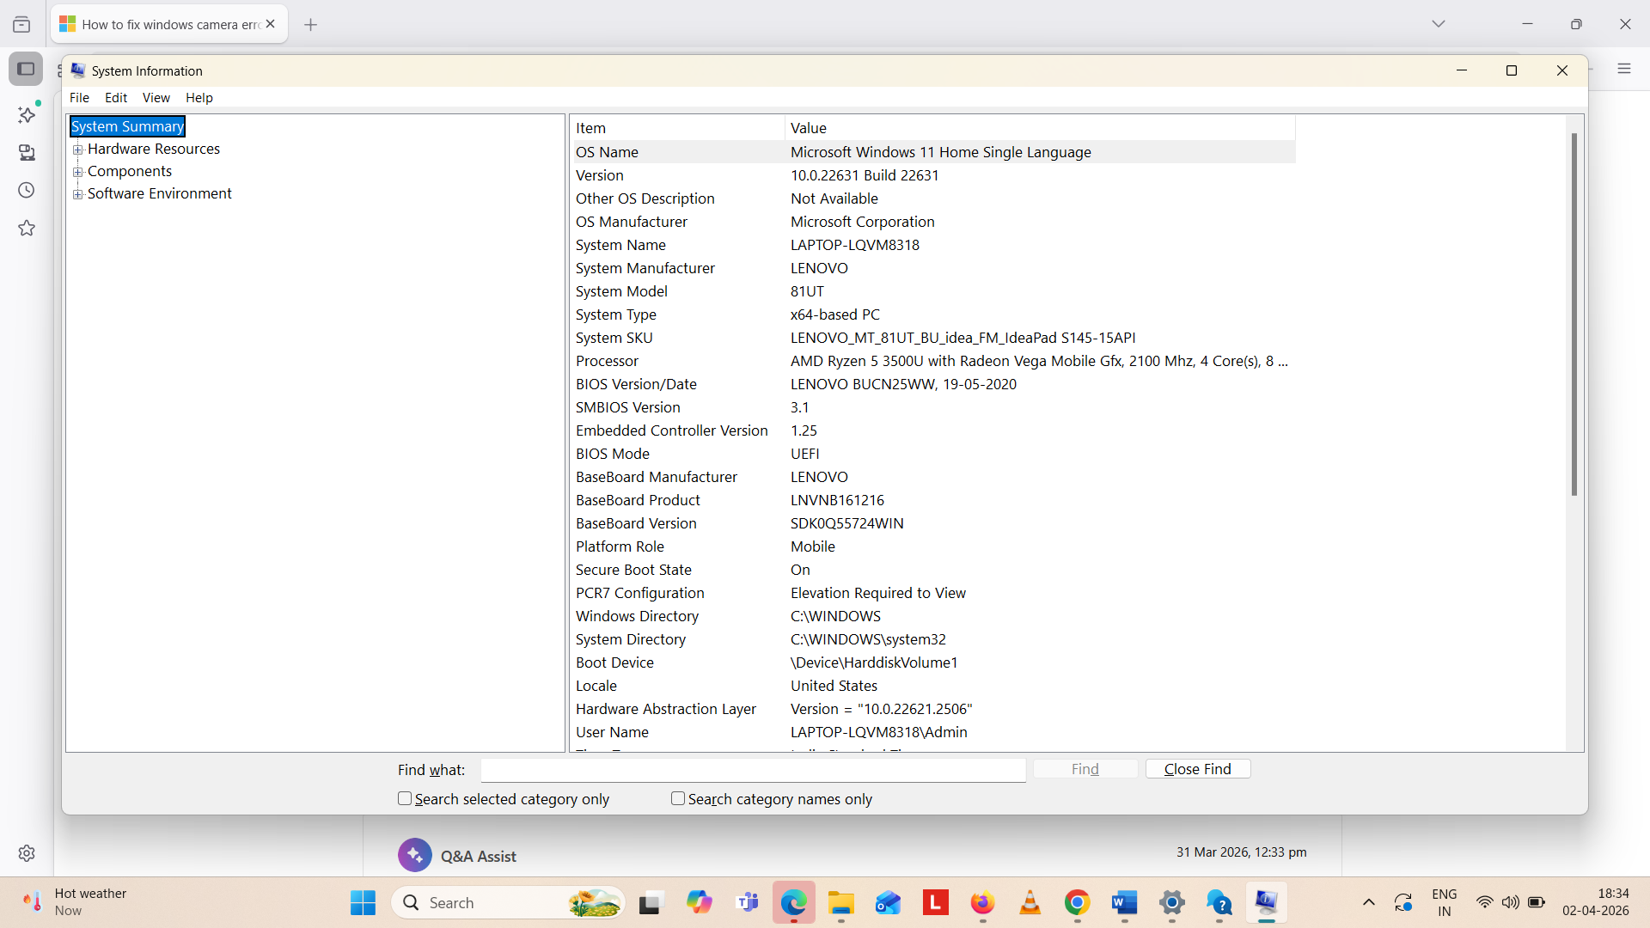Image resolution: width=1650 pixels, height=928 pixels.
Task: Open Google Chrome from taskbar
Action: click(1077, 902)
